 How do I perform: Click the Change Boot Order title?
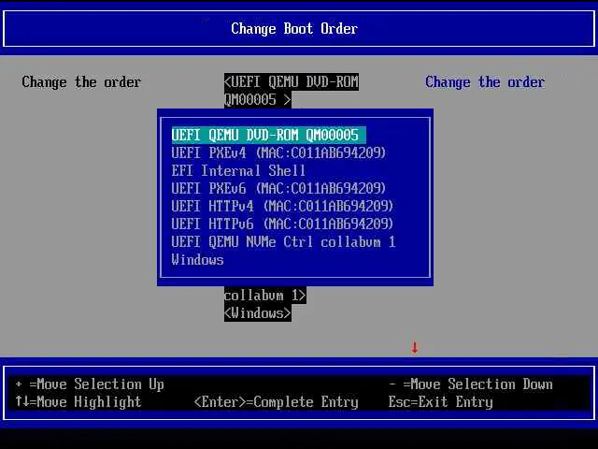(294, 29)
